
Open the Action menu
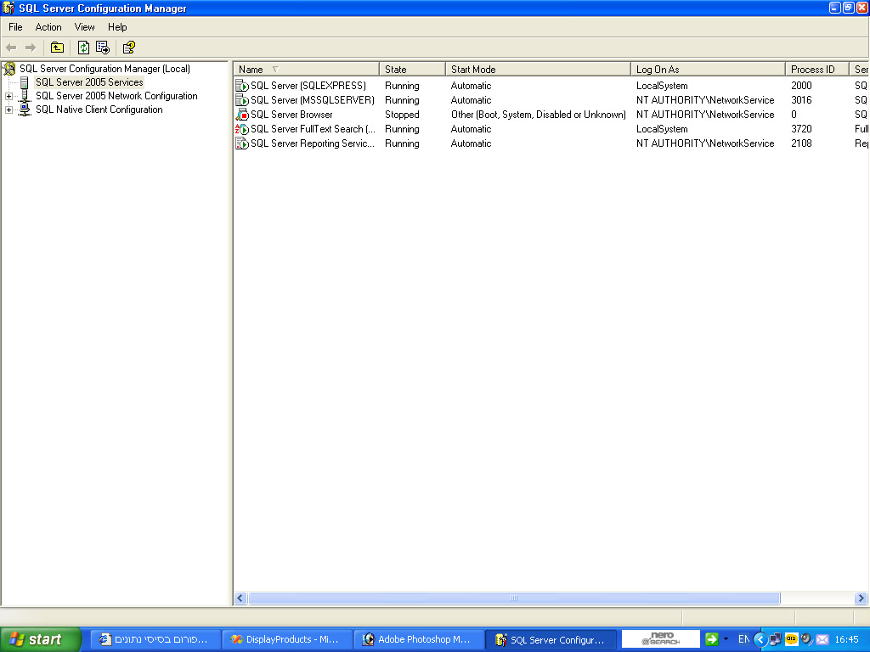coord(48,27)
